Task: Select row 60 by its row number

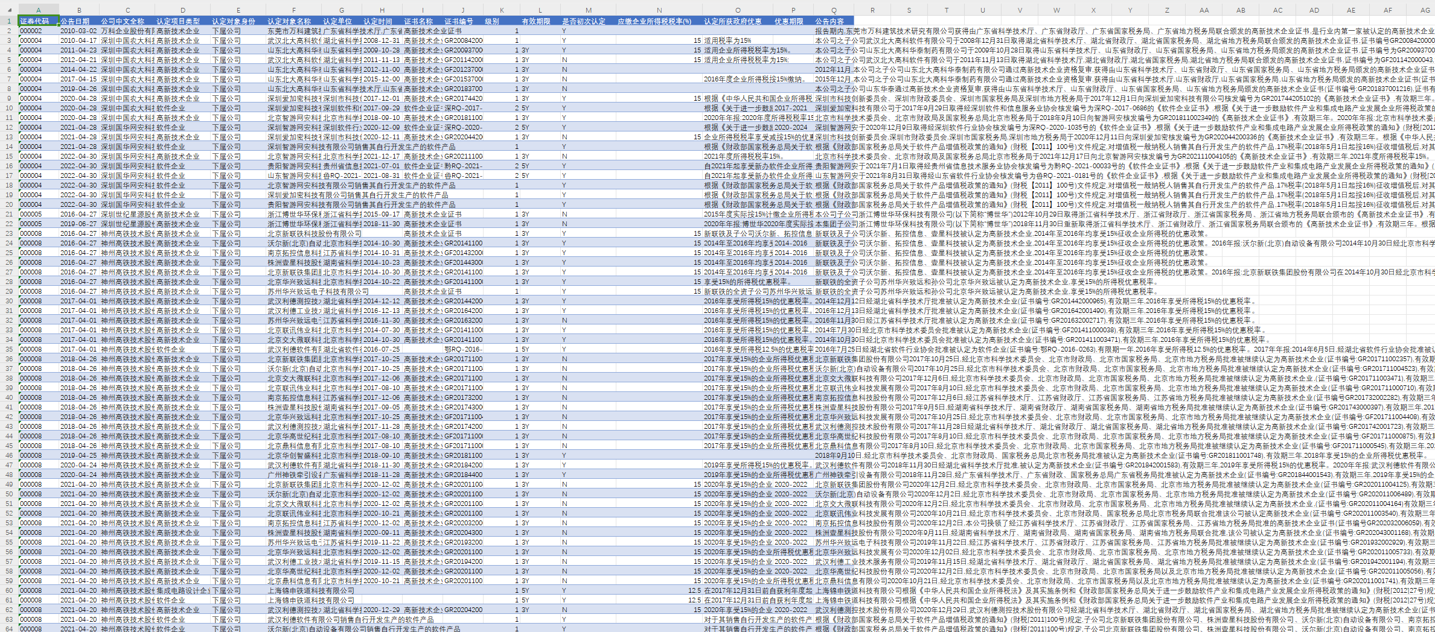Action: [x=9, y=590]
